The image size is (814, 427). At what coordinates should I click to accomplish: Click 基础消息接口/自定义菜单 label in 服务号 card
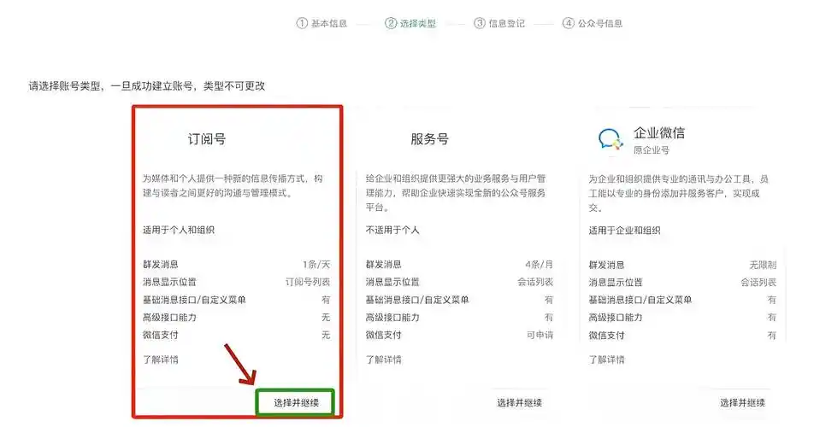click(417, 300)
